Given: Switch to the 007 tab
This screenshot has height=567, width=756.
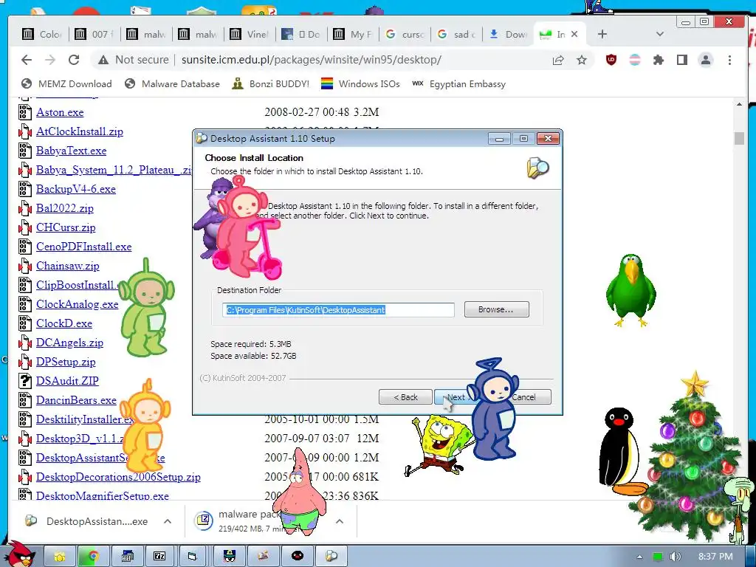Looking at the screenshot, I should (94, 34).
